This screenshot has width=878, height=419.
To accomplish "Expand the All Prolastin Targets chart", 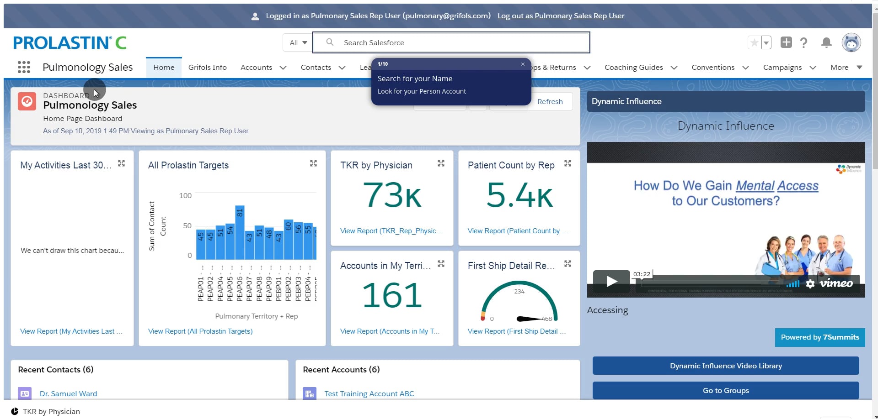I will [x=313, y=163].
